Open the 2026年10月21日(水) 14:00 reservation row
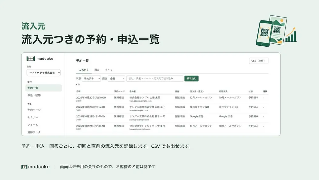This screenshot has width=319, height=180. 172,108
